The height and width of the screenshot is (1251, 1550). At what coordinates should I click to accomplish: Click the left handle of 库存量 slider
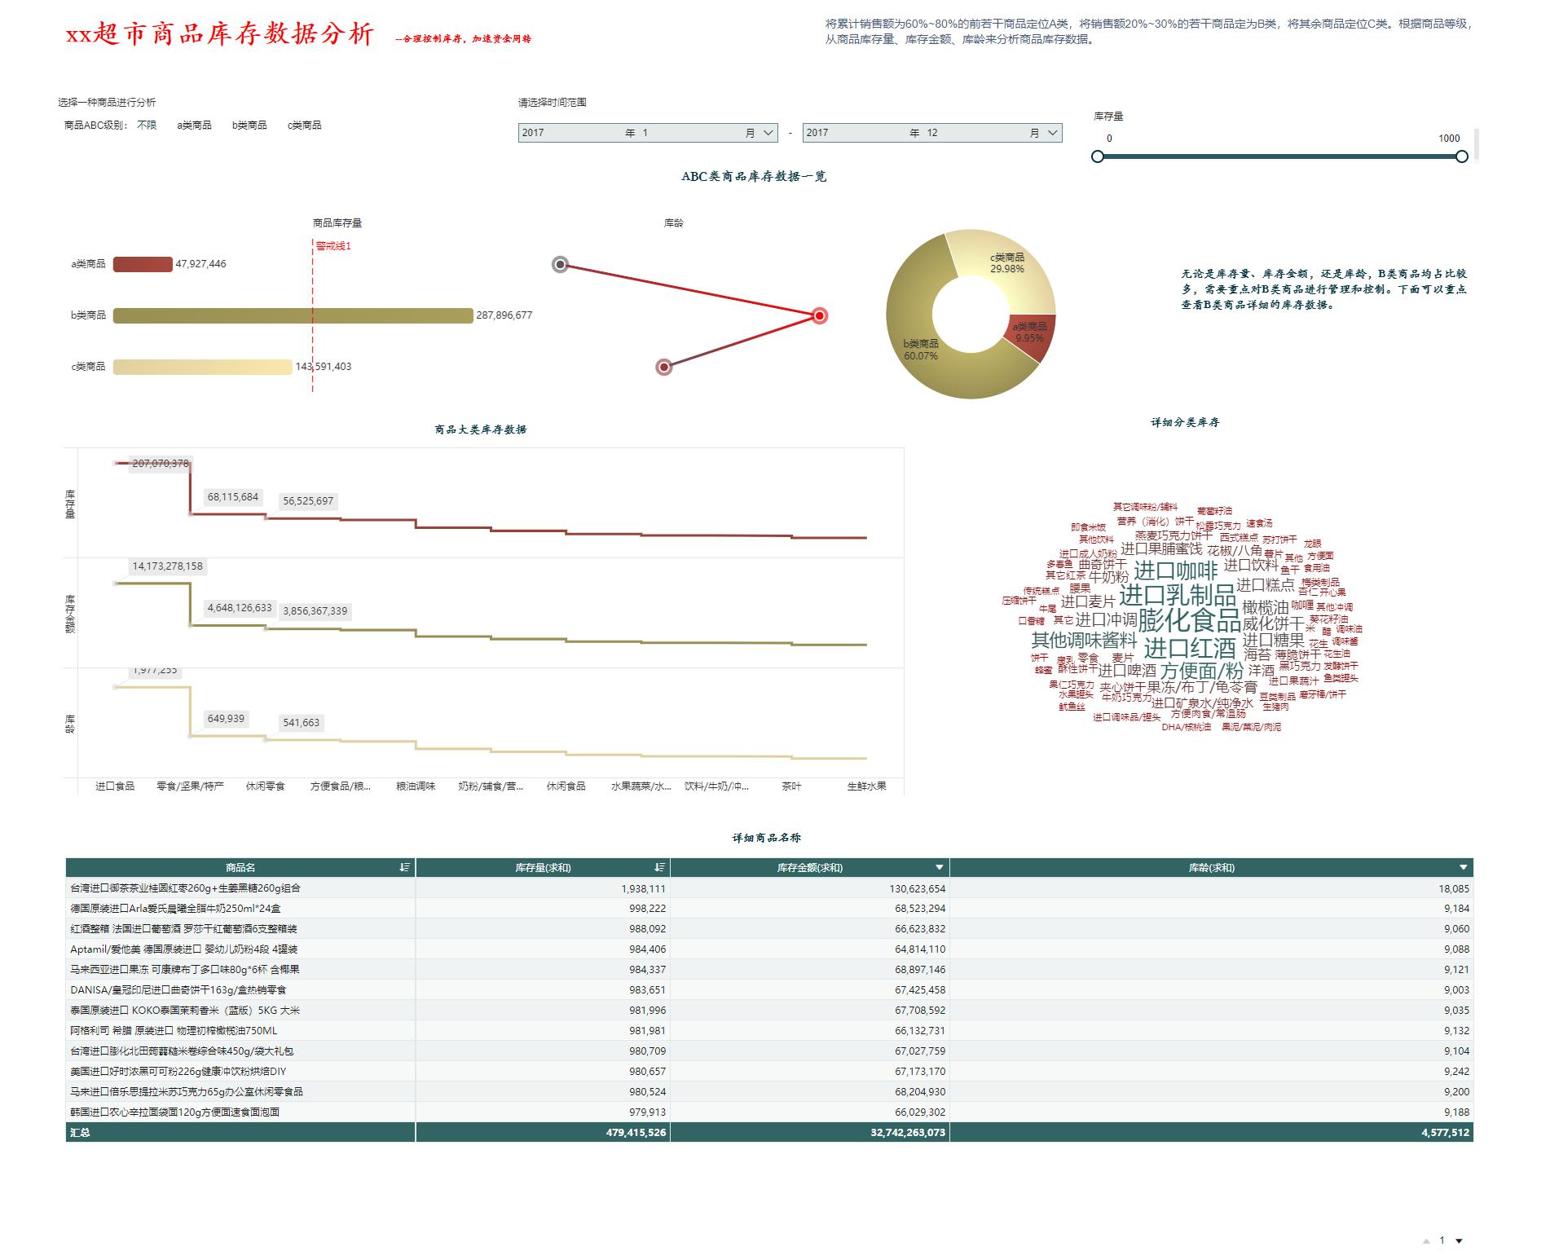click(1098, 156)
